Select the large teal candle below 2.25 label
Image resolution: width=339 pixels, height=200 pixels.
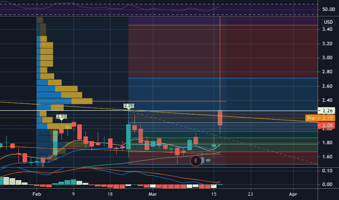click(128, 137)
